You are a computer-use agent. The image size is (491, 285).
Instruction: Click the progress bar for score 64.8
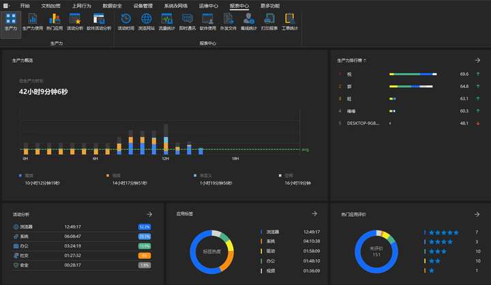[x=411, y=86]
